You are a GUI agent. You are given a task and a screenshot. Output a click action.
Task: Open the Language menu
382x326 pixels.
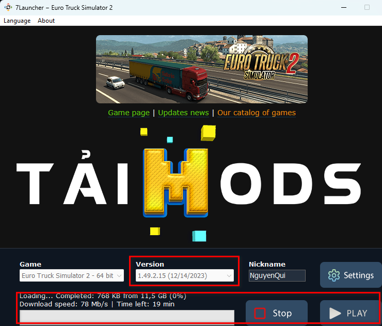pos(17,21)
